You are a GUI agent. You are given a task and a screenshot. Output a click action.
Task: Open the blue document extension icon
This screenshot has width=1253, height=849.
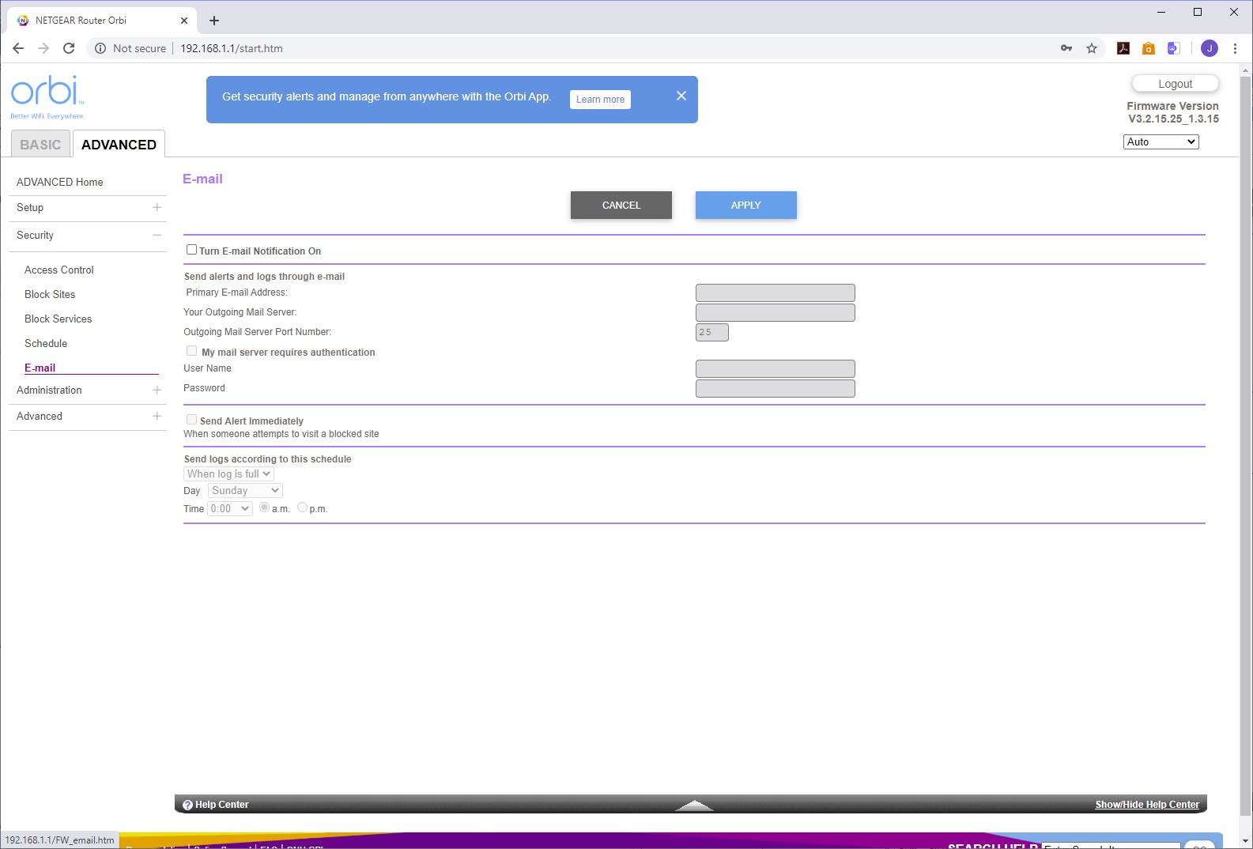[1174, 48]
